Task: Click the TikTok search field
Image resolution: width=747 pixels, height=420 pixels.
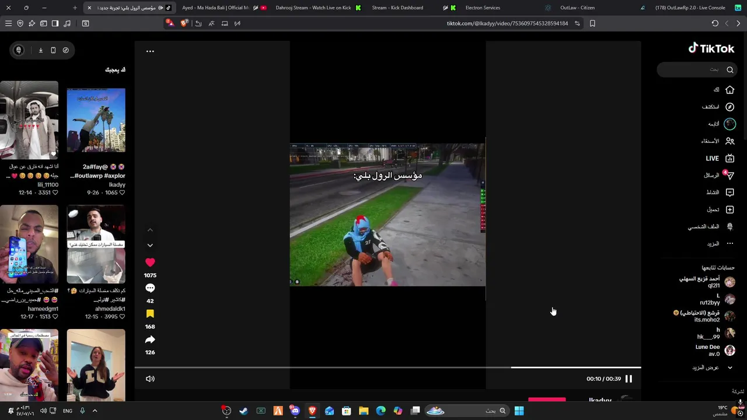Action: 697,69
